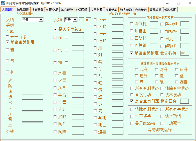Enable the 加暴击 checkbox
The height and width of the screenshot is (141, 196).
coord(131,31)
